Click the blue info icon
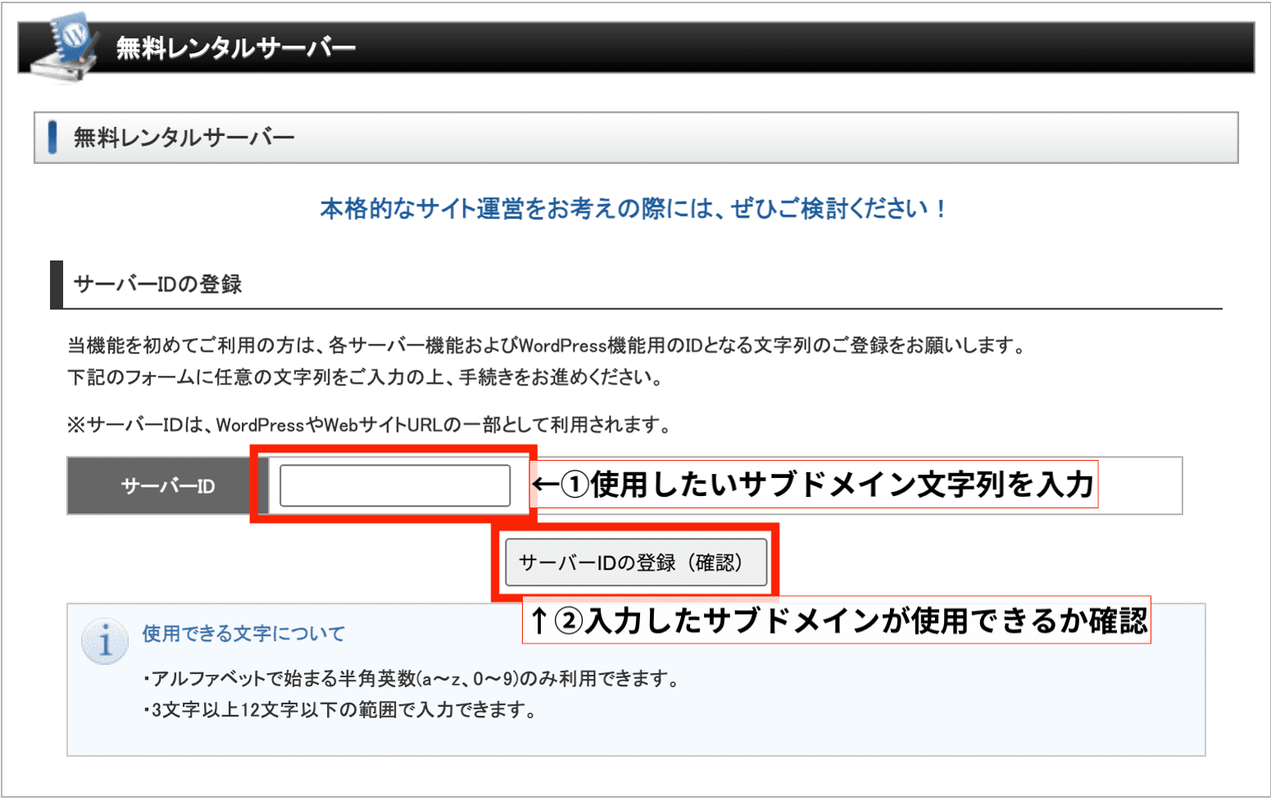This screenshot has width=1271, height=801. point(105,641)
